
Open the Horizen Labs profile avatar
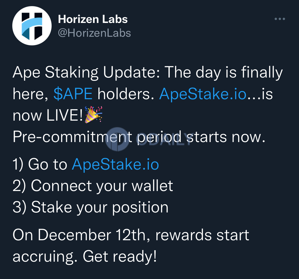tap(32, 26)
